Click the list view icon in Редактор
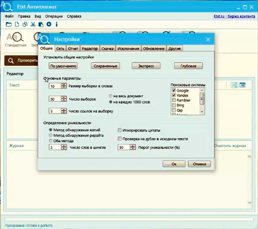258x229 pixels. [243, 85]
